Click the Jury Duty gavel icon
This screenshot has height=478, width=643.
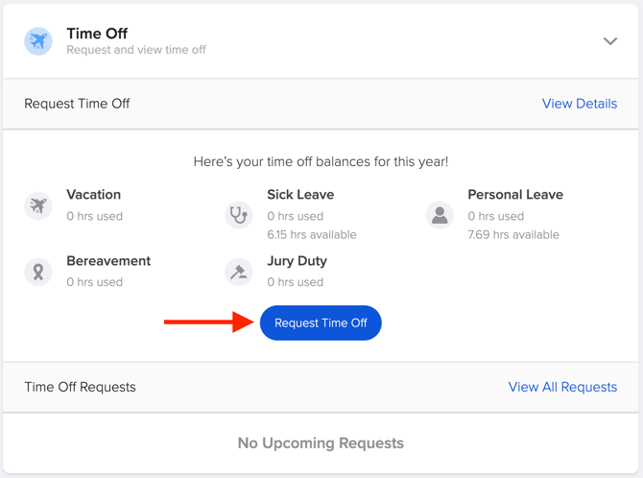(x=239, y=272)
